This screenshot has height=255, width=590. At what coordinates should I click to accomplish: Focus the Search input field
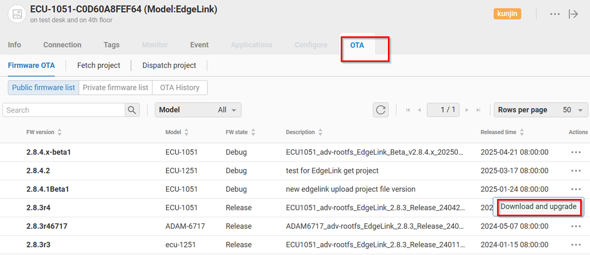click(63, 110)
